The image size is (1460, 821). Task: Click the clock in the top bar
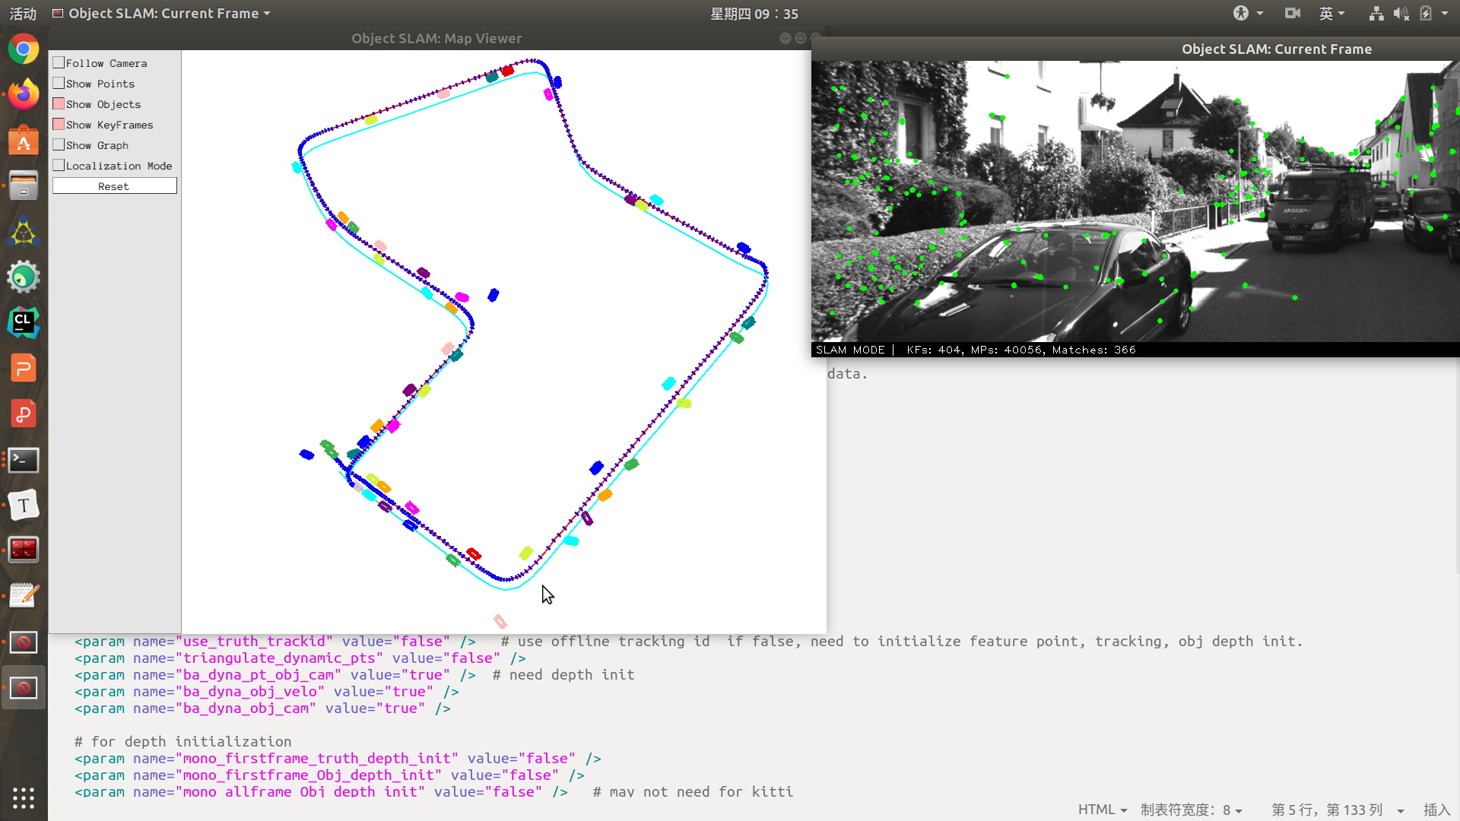tap(754, 14)
